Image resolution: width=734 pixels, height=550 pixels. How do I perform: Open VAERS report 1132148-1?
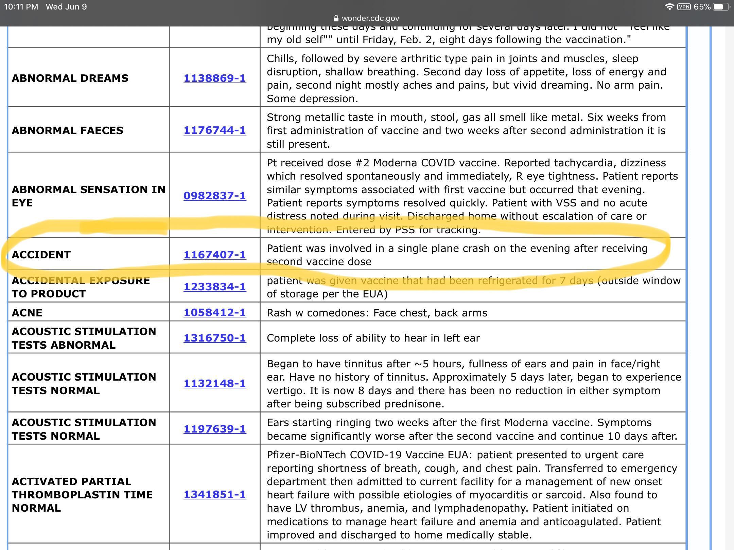(x=215, y=383)
